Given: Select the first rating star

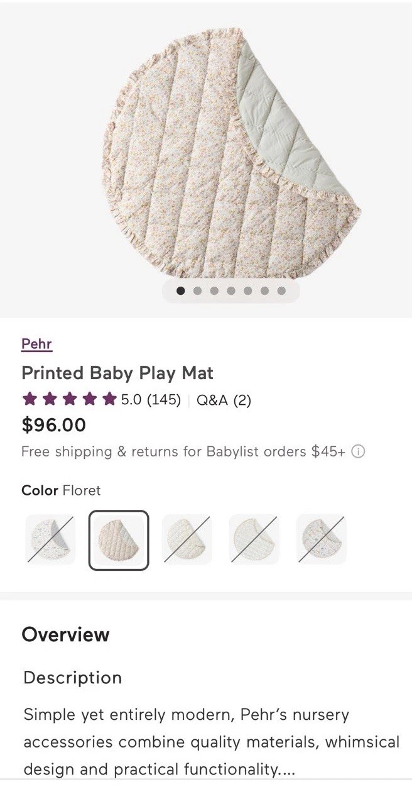Looking at the screenshot, I should click(30, 399).
